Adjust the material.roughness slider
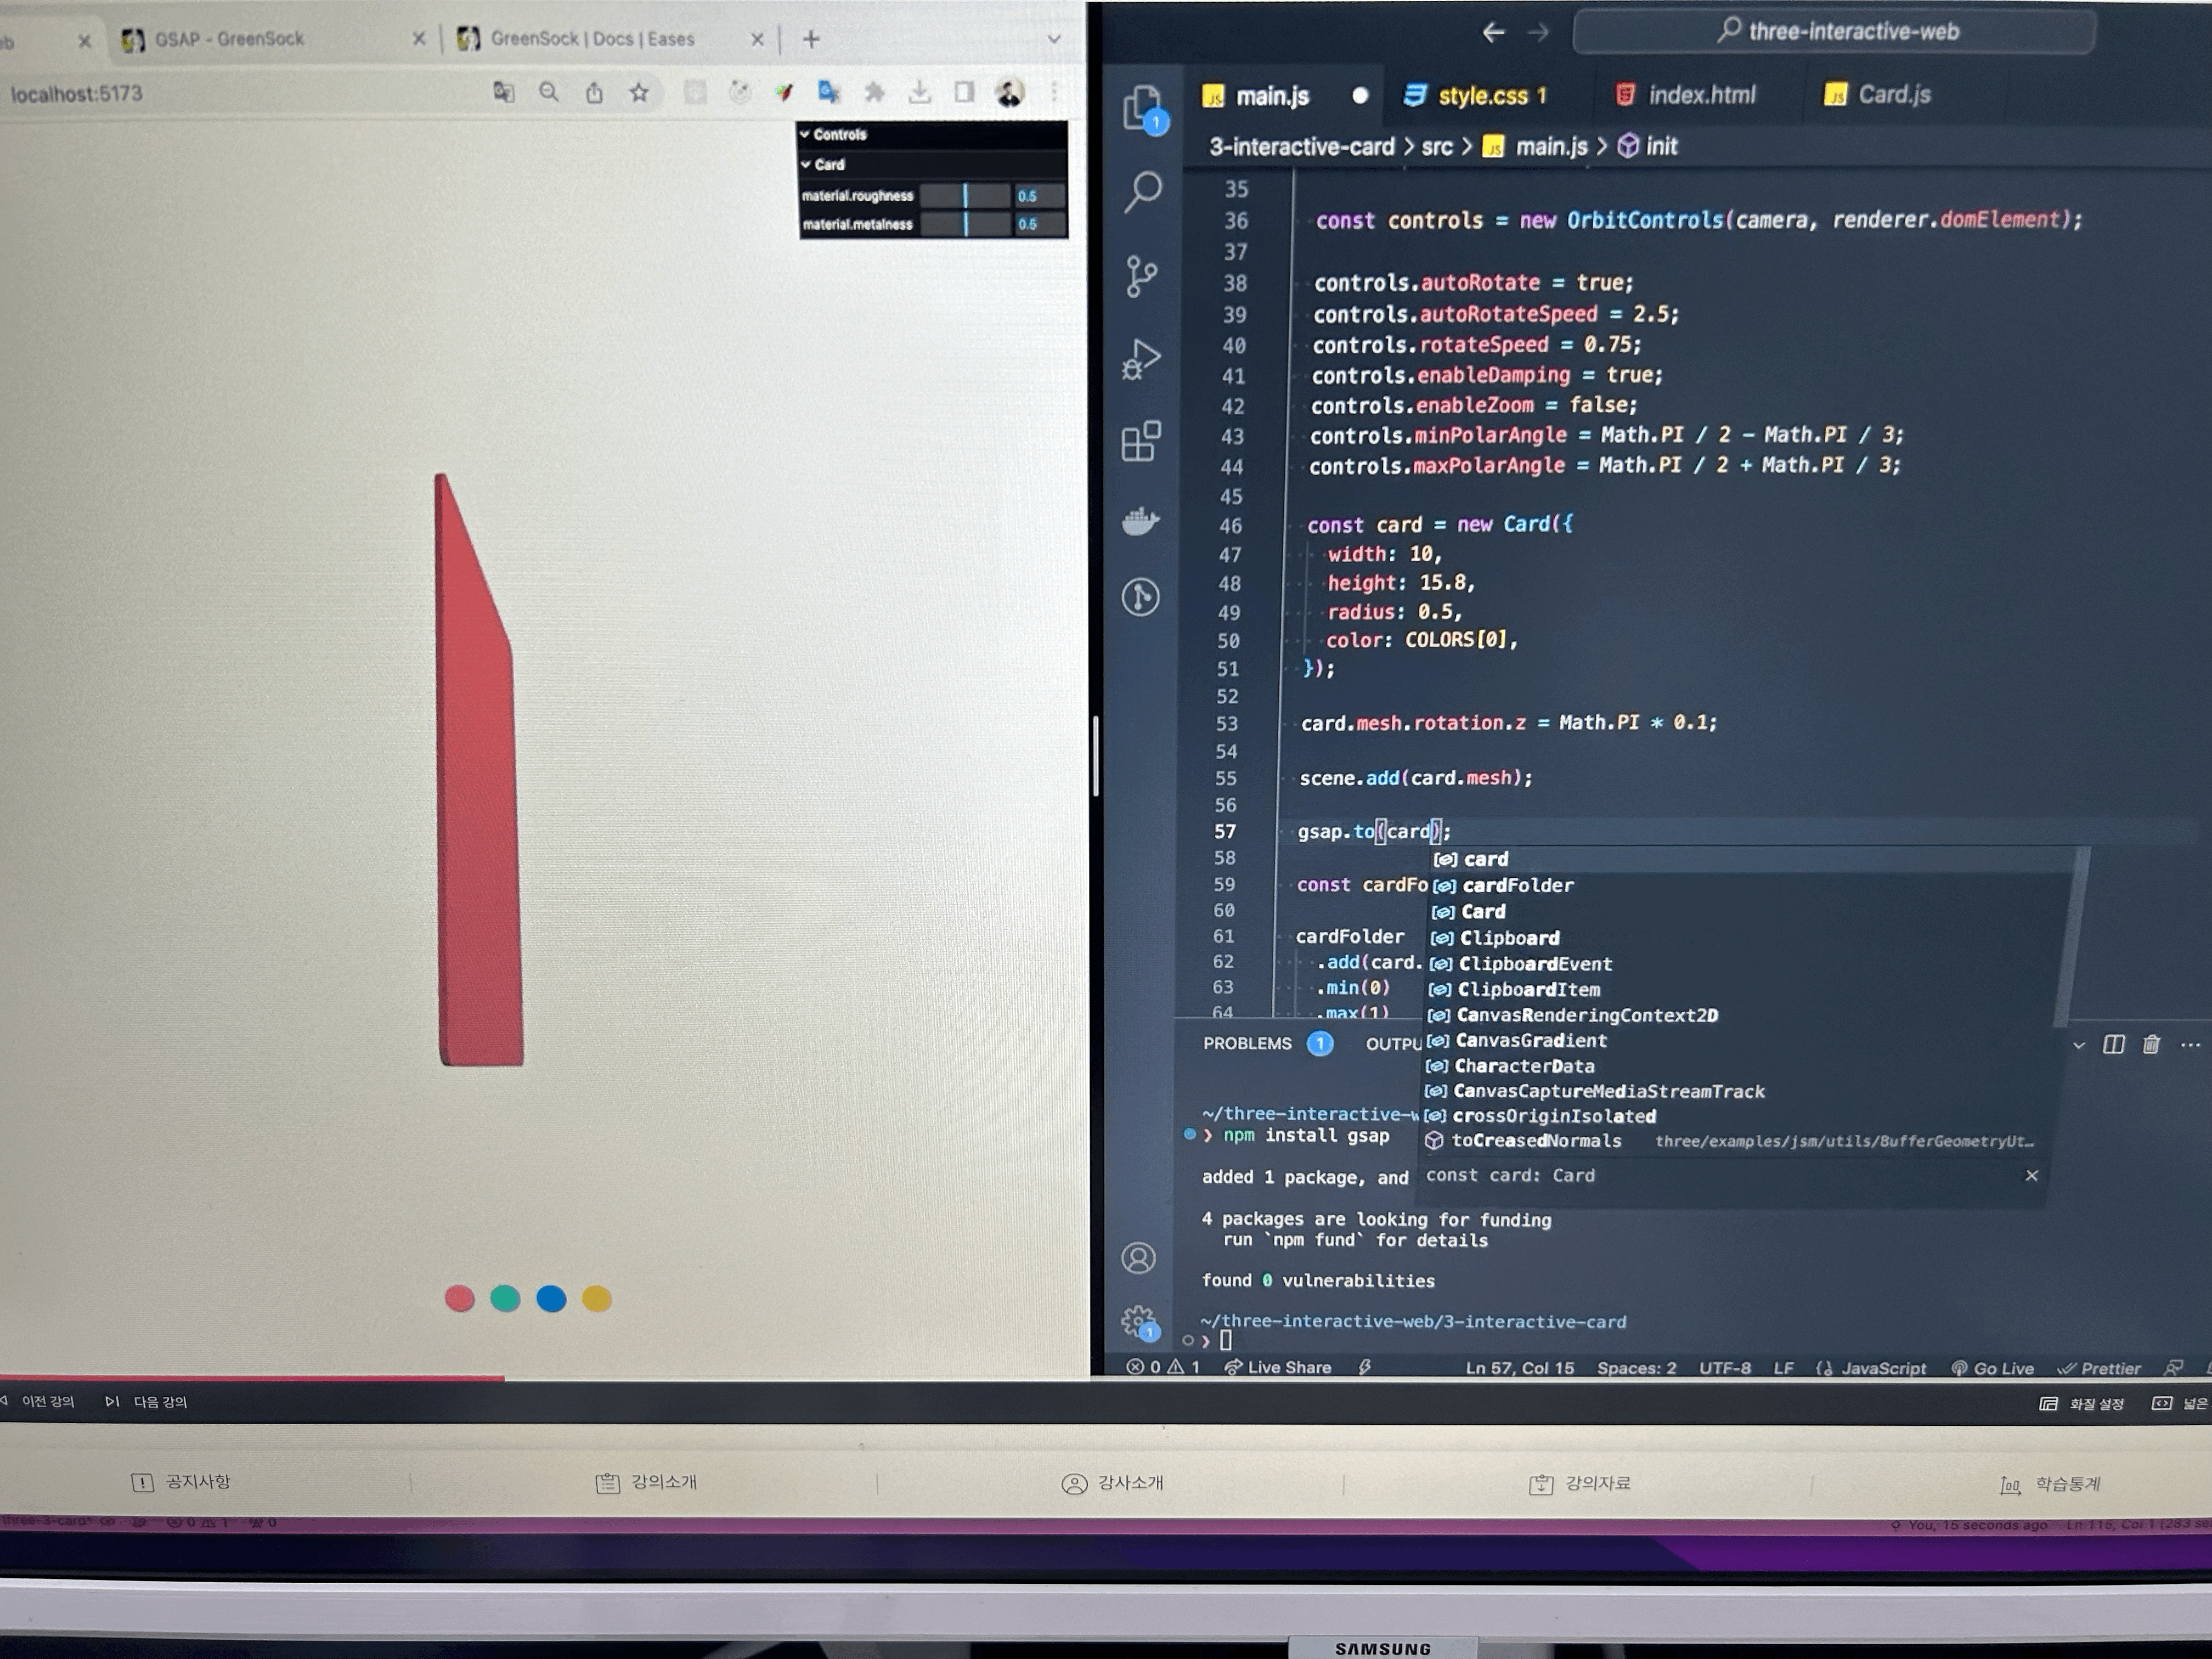The width and height of the screenshot is (2212, 1659). (964, 196)
